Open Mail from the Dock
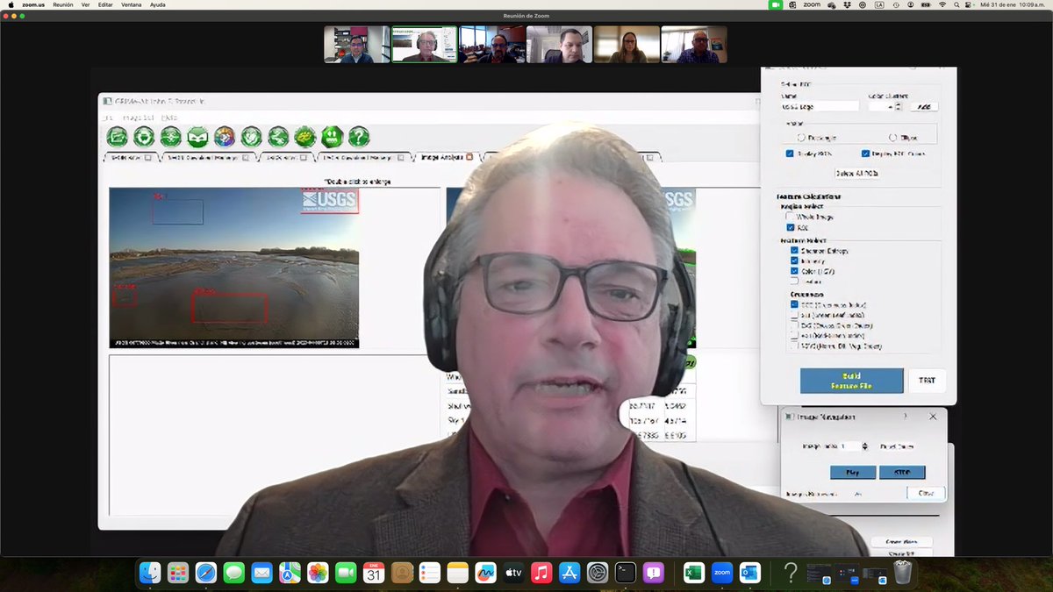1053x592 pixels. click(261, 573)
